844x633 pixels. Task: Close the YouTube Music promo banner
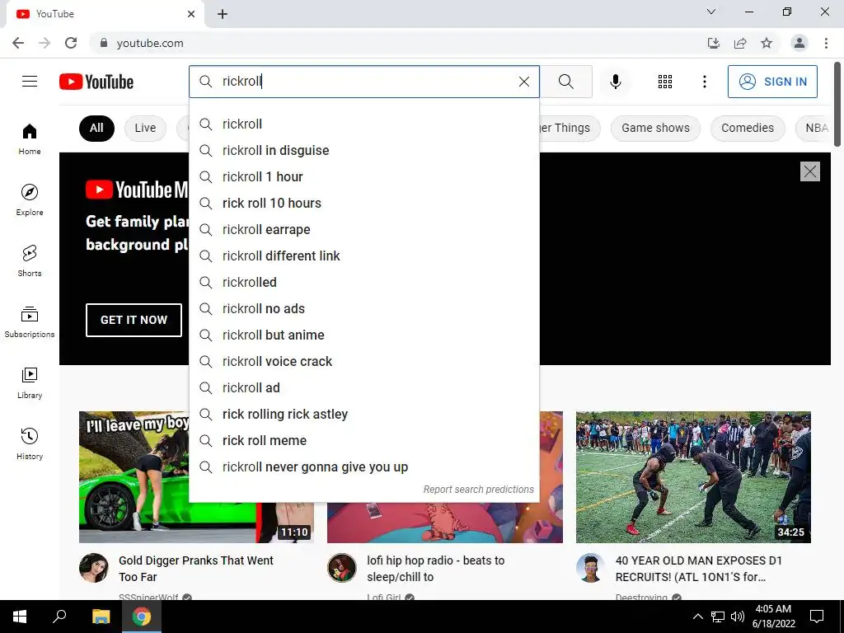click(x=809, y=171)
